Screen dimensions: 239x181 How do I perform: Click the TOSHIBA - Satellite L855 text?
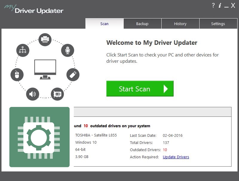tap(96, 135)
